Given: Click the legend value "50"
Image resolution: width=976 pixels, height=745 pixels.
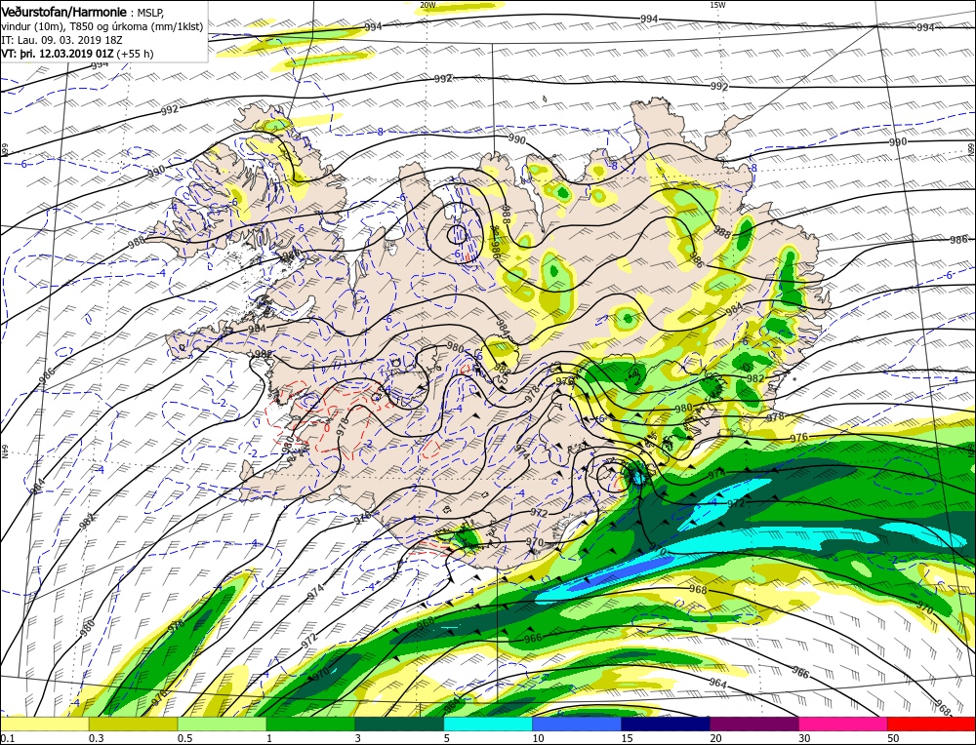Looking at the screenshot, I should click(x=893, y=737).
